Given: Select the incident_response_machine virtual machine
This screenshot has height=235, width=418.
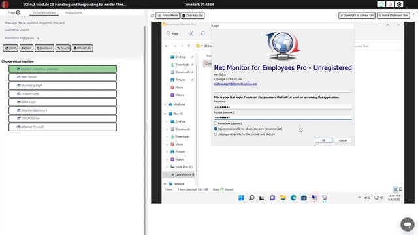Looking at the screenshot, I should pyautogui.click(x=63, y=69).
